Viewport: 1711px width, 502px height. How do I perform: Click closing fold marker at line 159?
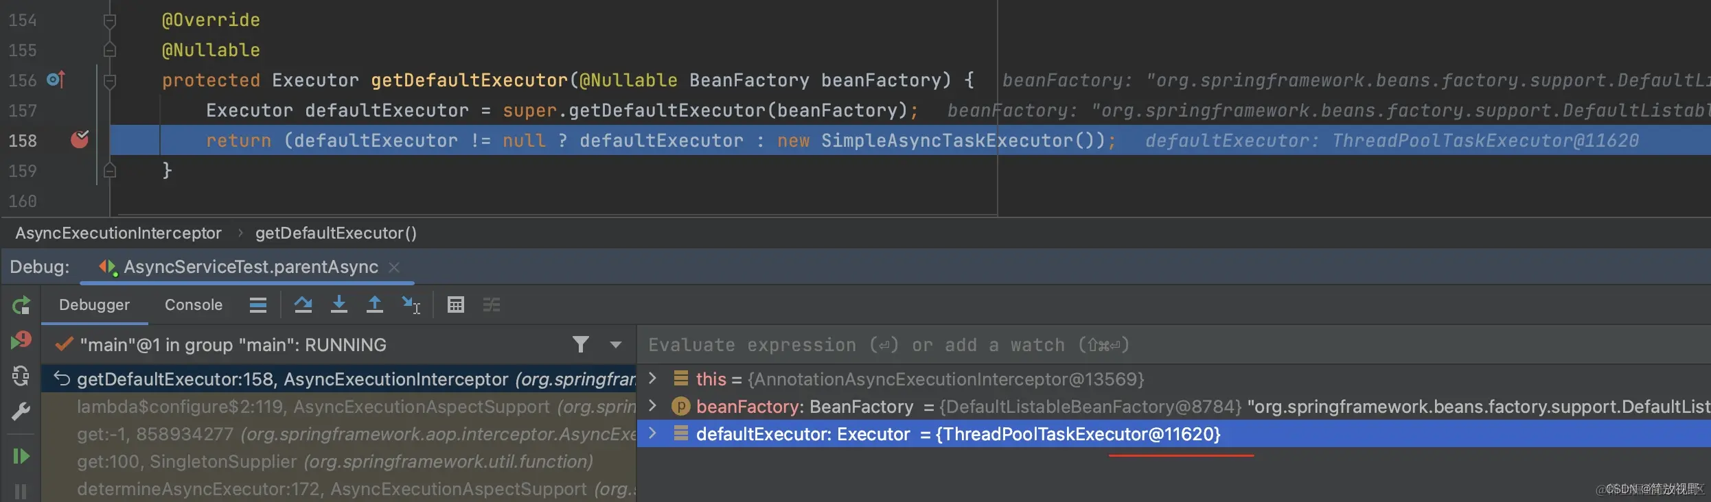[109, 171]
